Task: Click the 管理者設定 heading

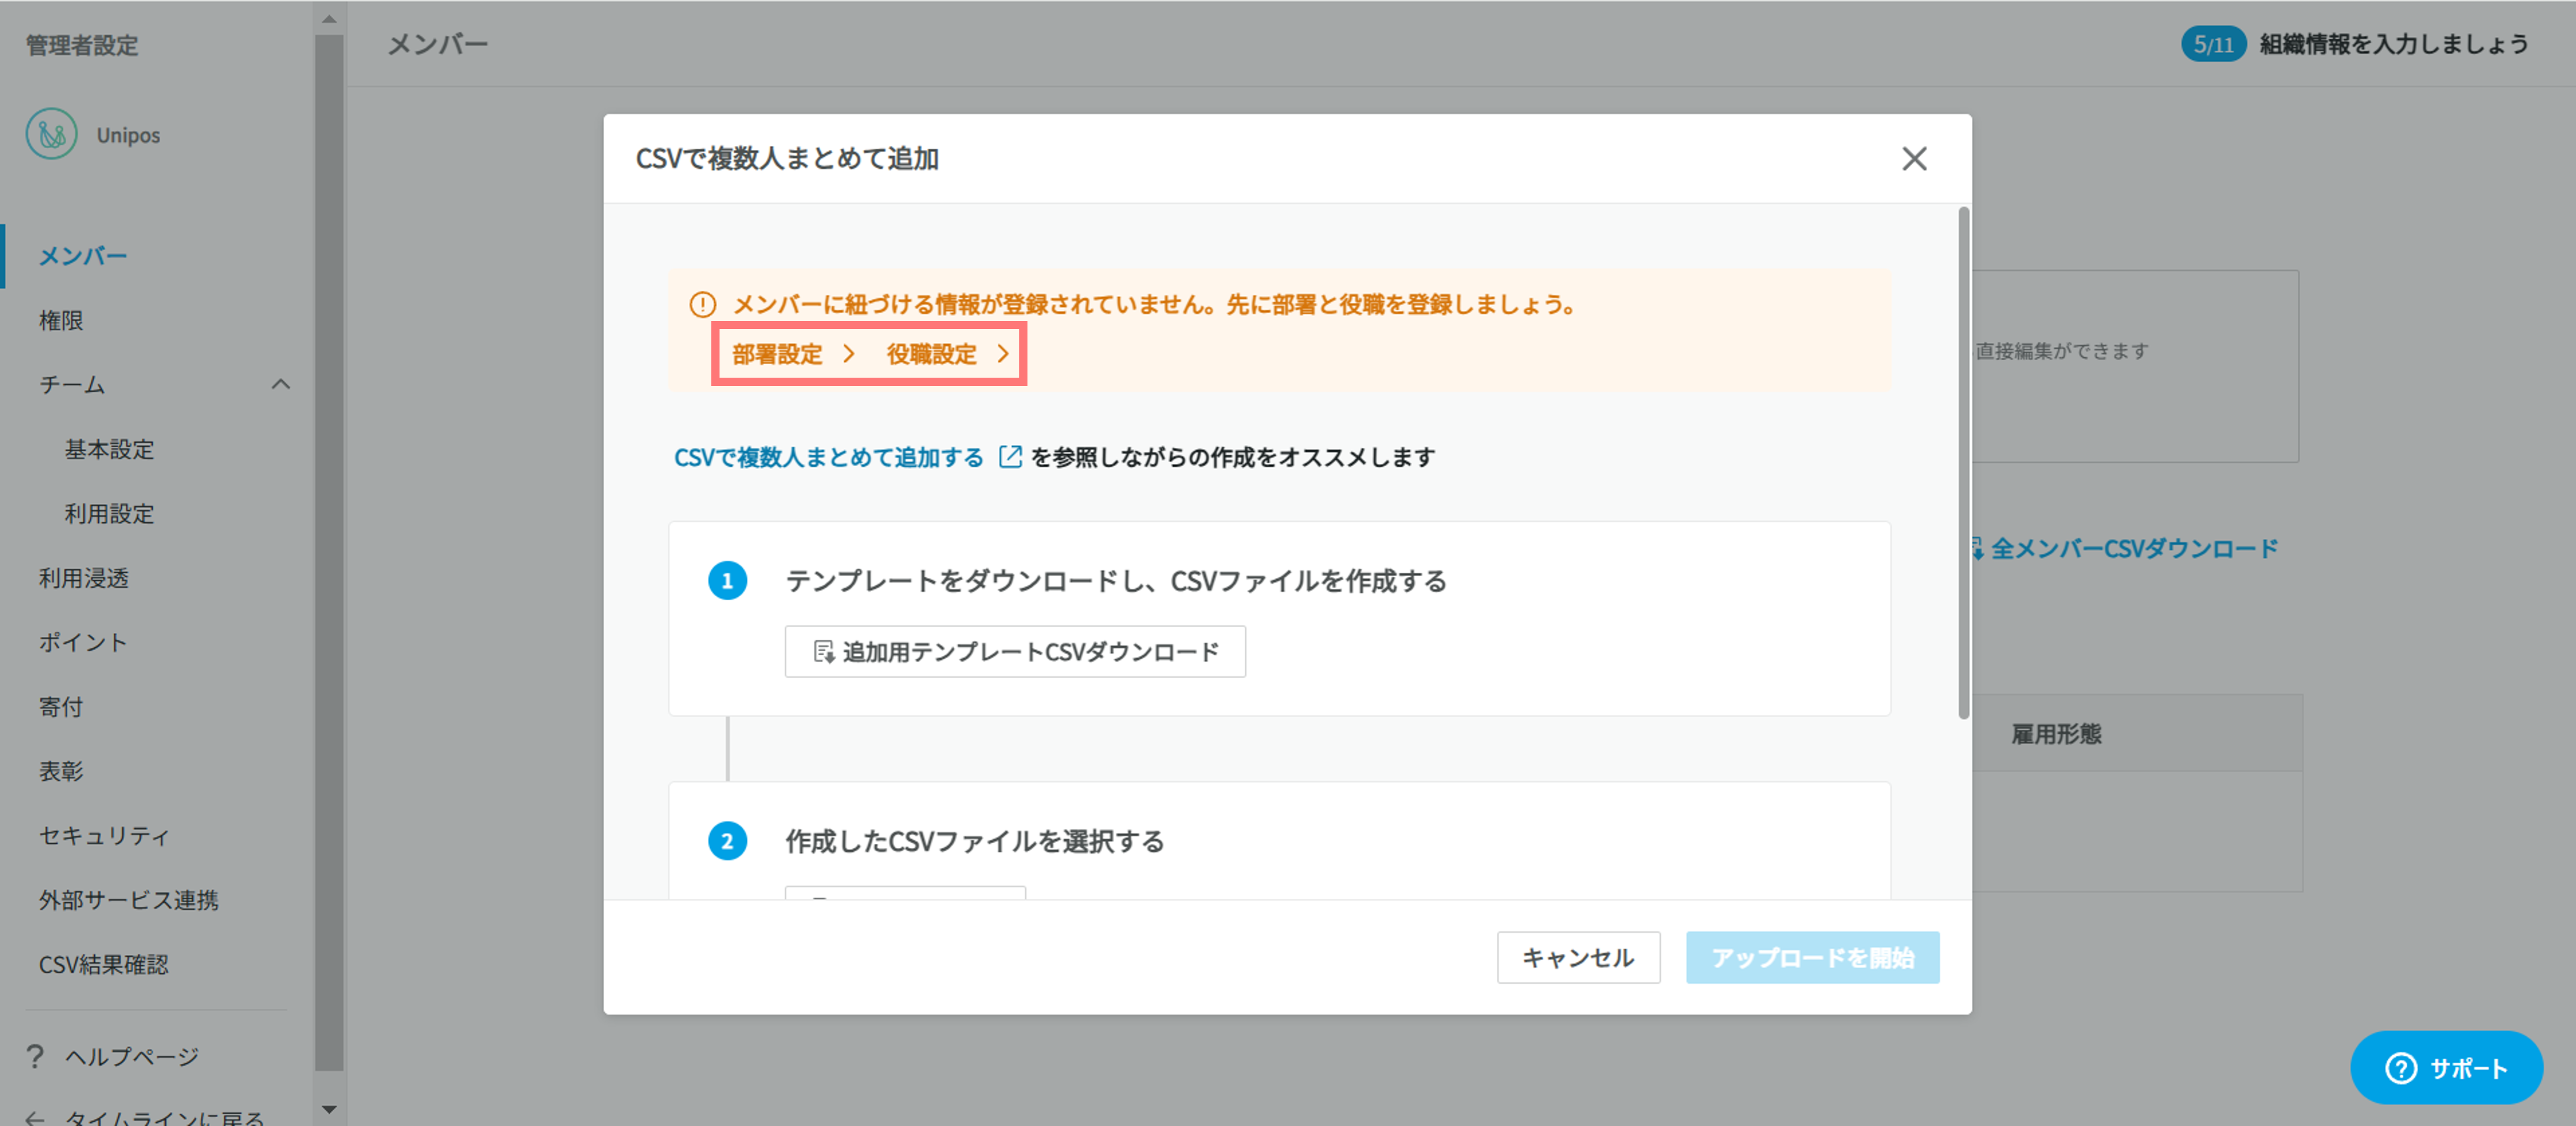Action: [x=82, y=45]
